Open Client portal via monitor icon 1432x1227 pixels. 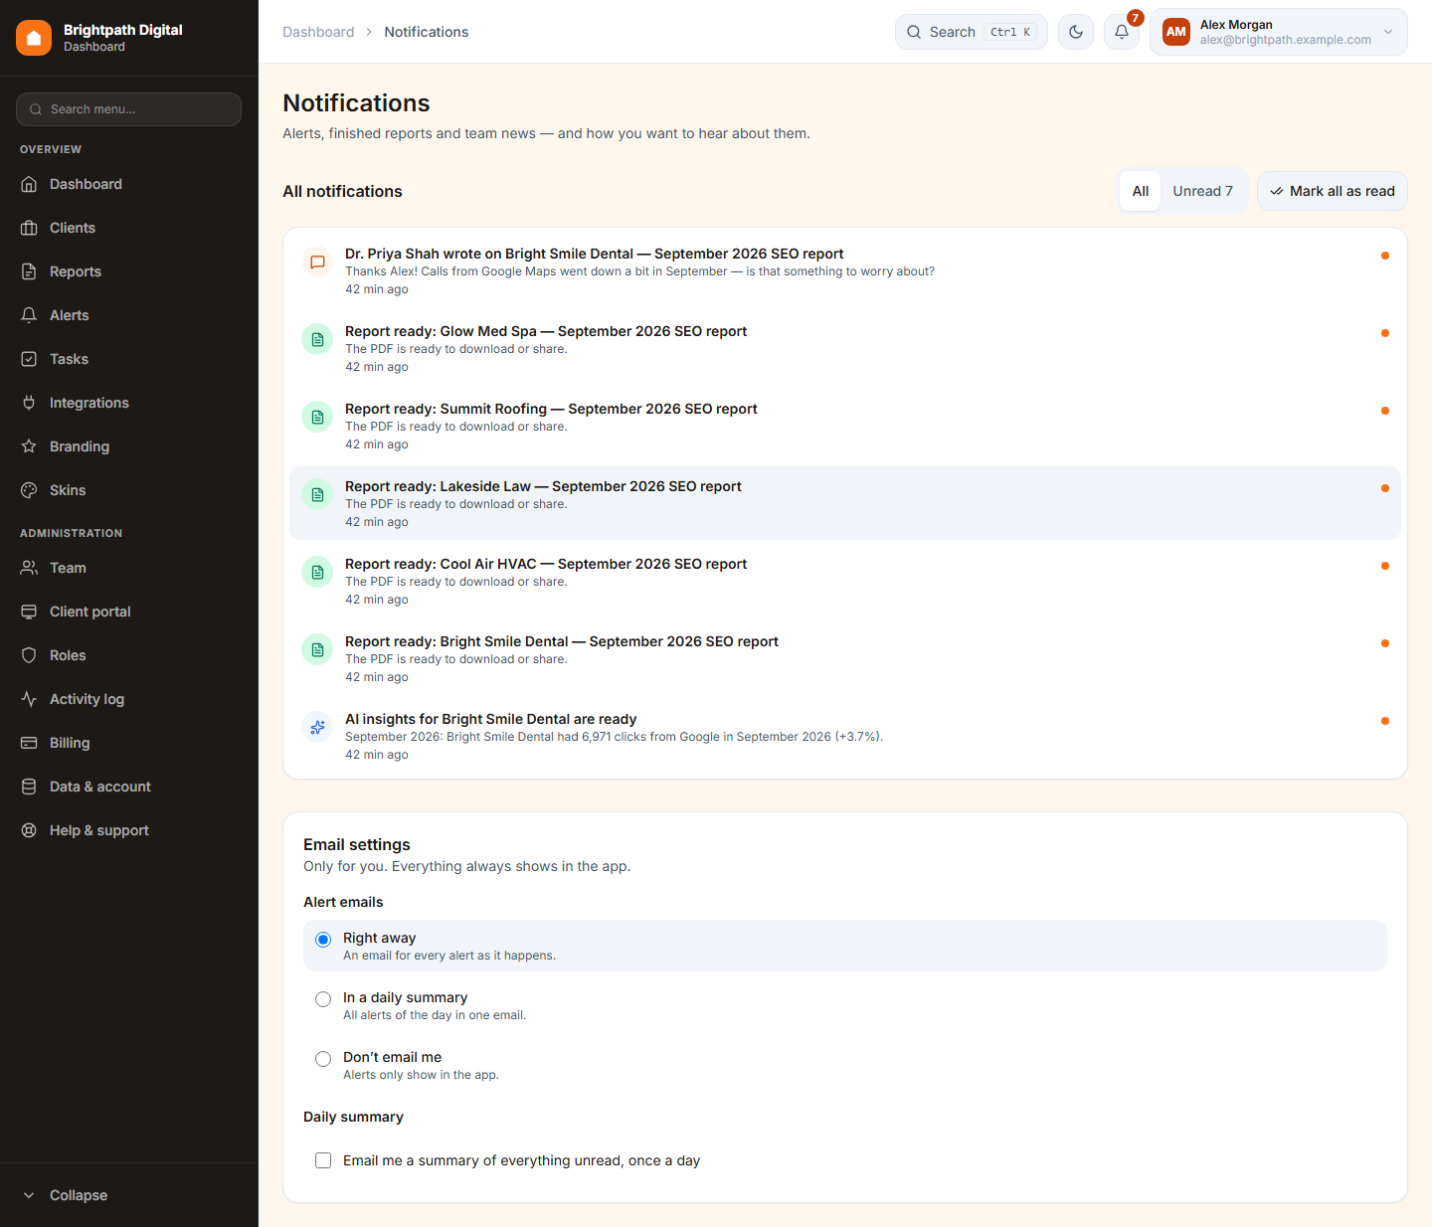point(29,612)
